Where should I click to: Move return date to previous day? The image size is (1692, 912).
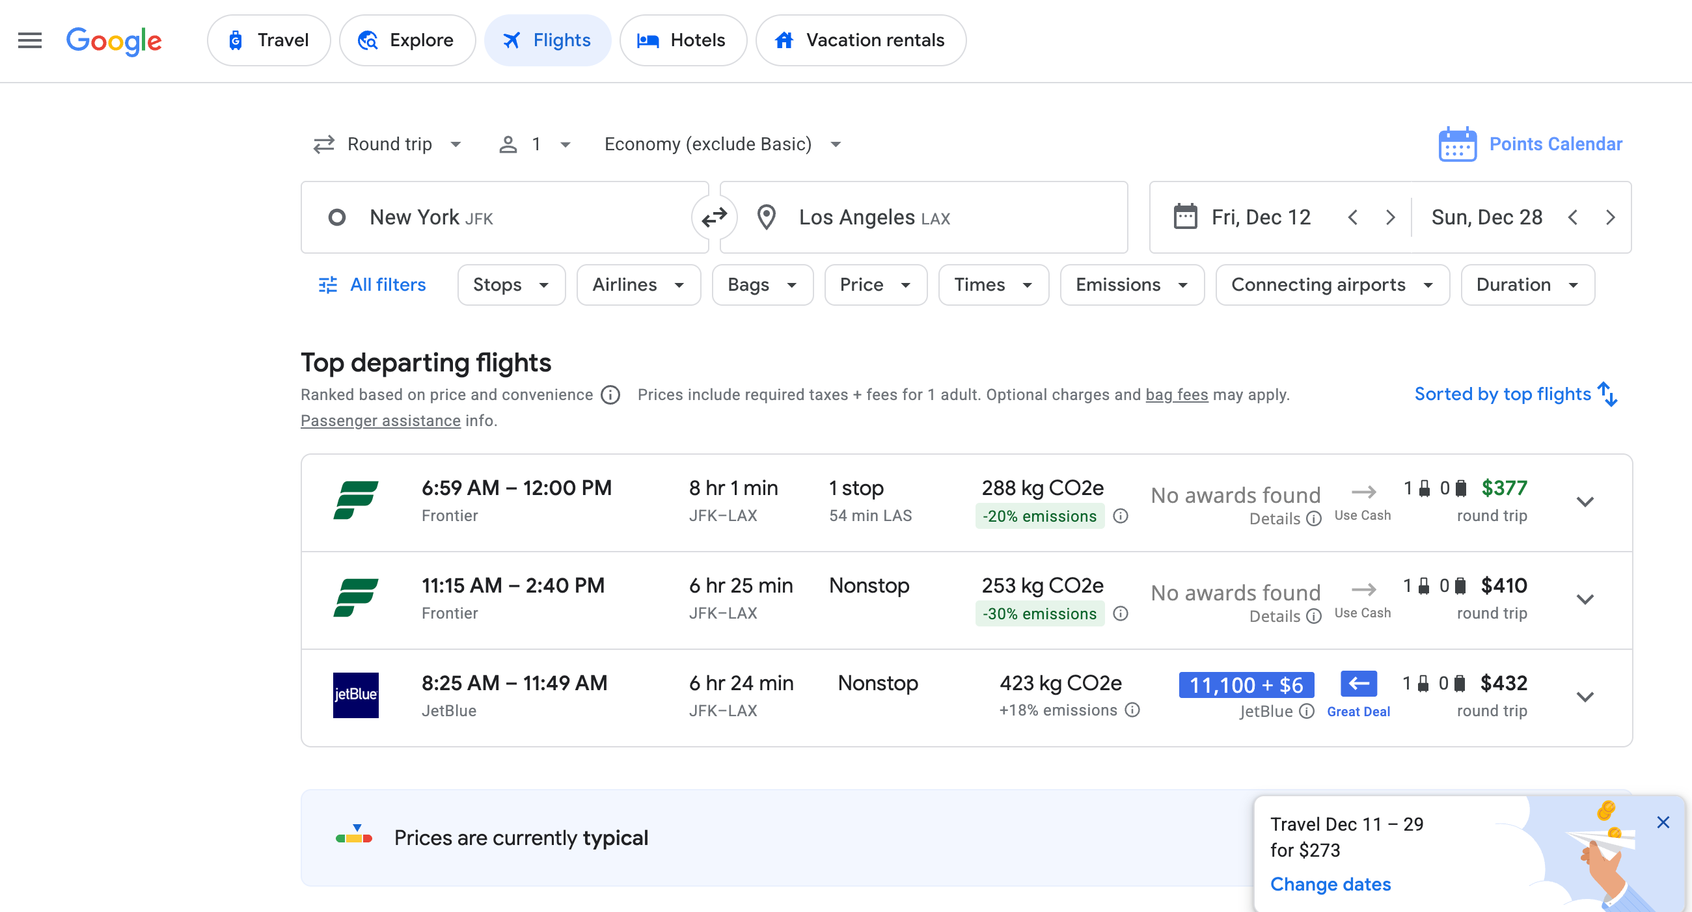coord(1572,217)
